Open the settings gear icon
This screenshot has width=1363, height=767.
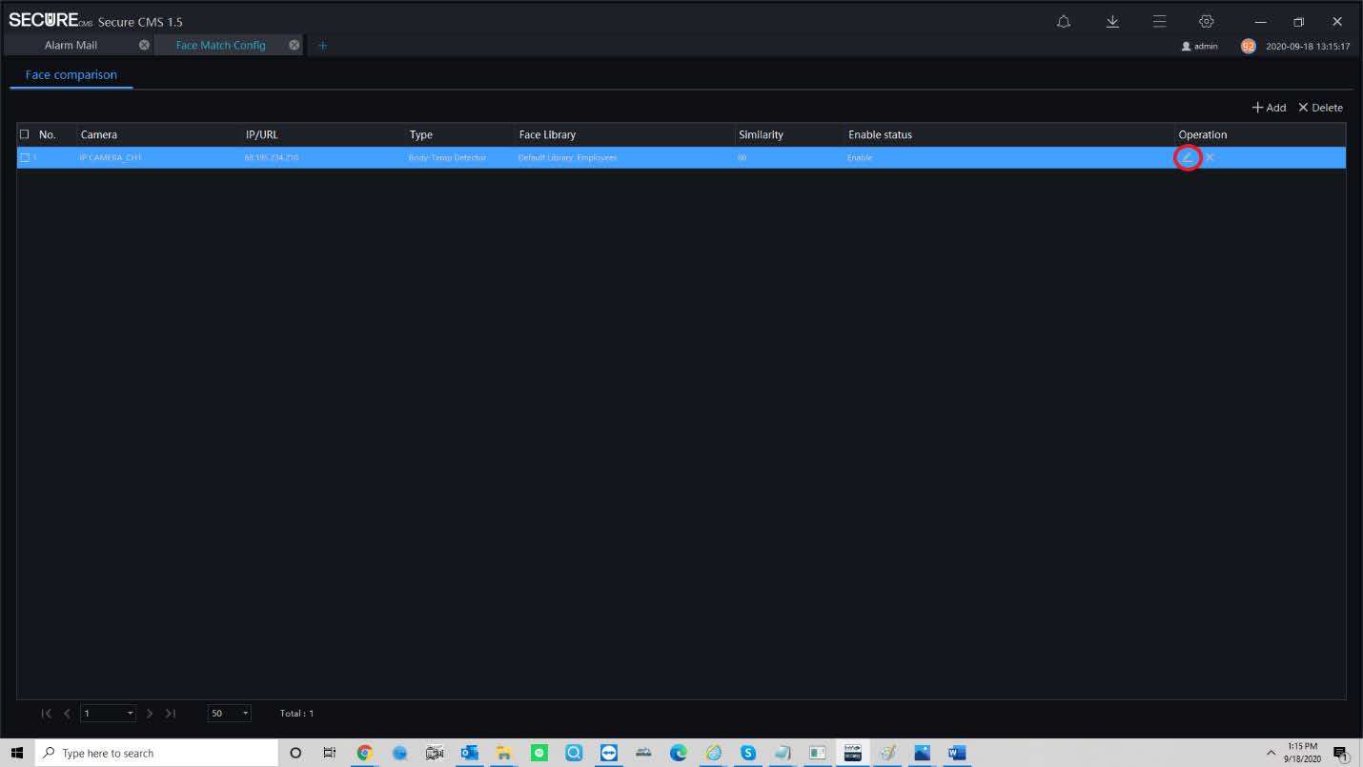click(1206, 22)
